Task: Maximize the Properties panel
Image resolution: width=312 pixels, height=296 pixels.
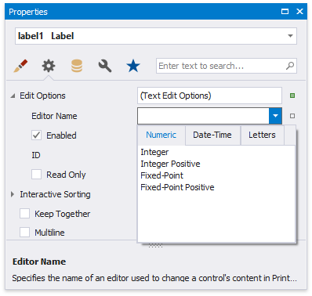Action: tap(285, 12)
